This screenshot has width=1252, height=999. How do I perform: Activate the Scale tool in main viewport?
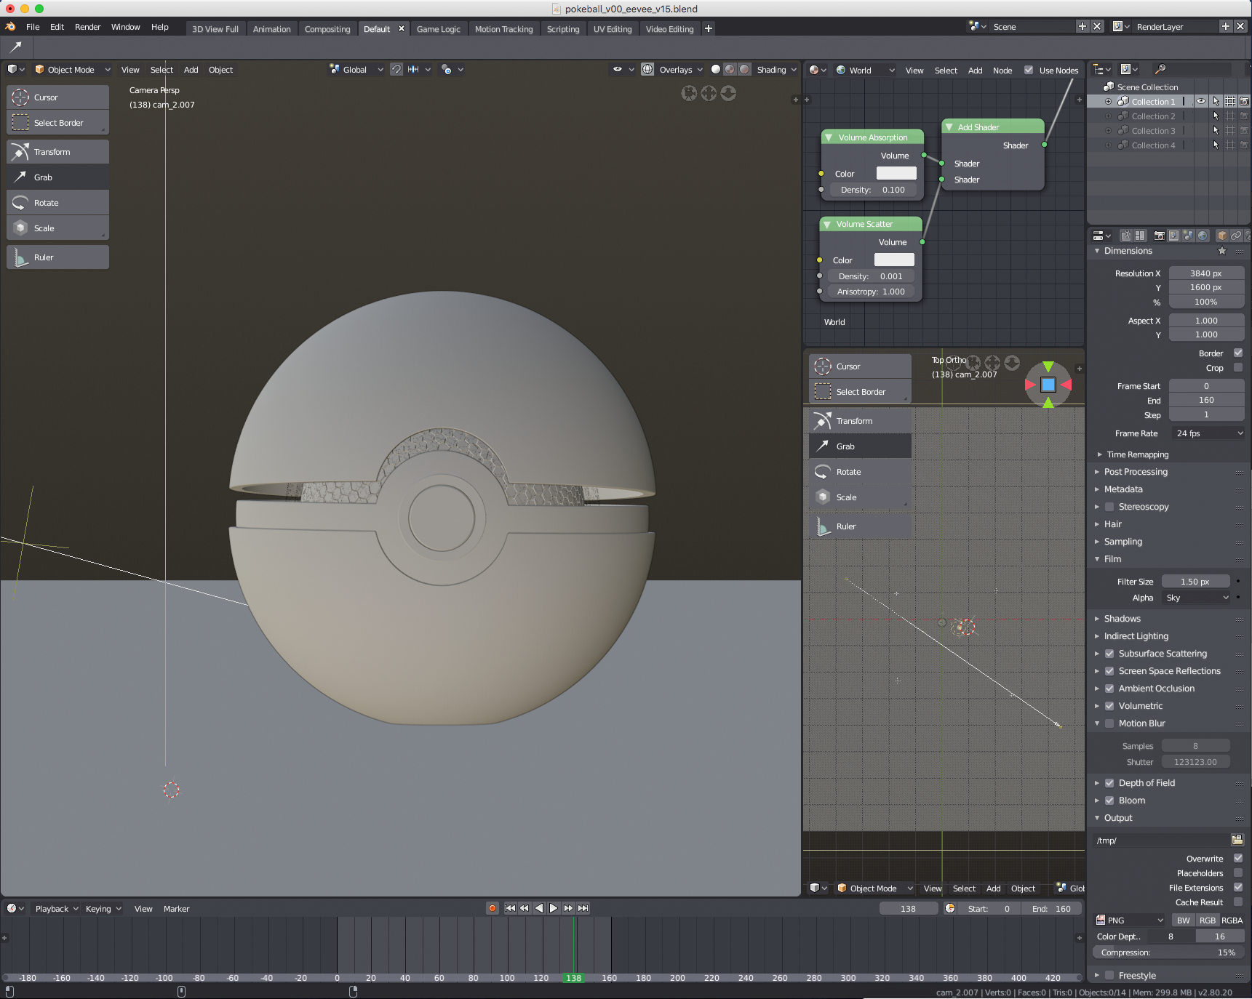pos(57,228)
